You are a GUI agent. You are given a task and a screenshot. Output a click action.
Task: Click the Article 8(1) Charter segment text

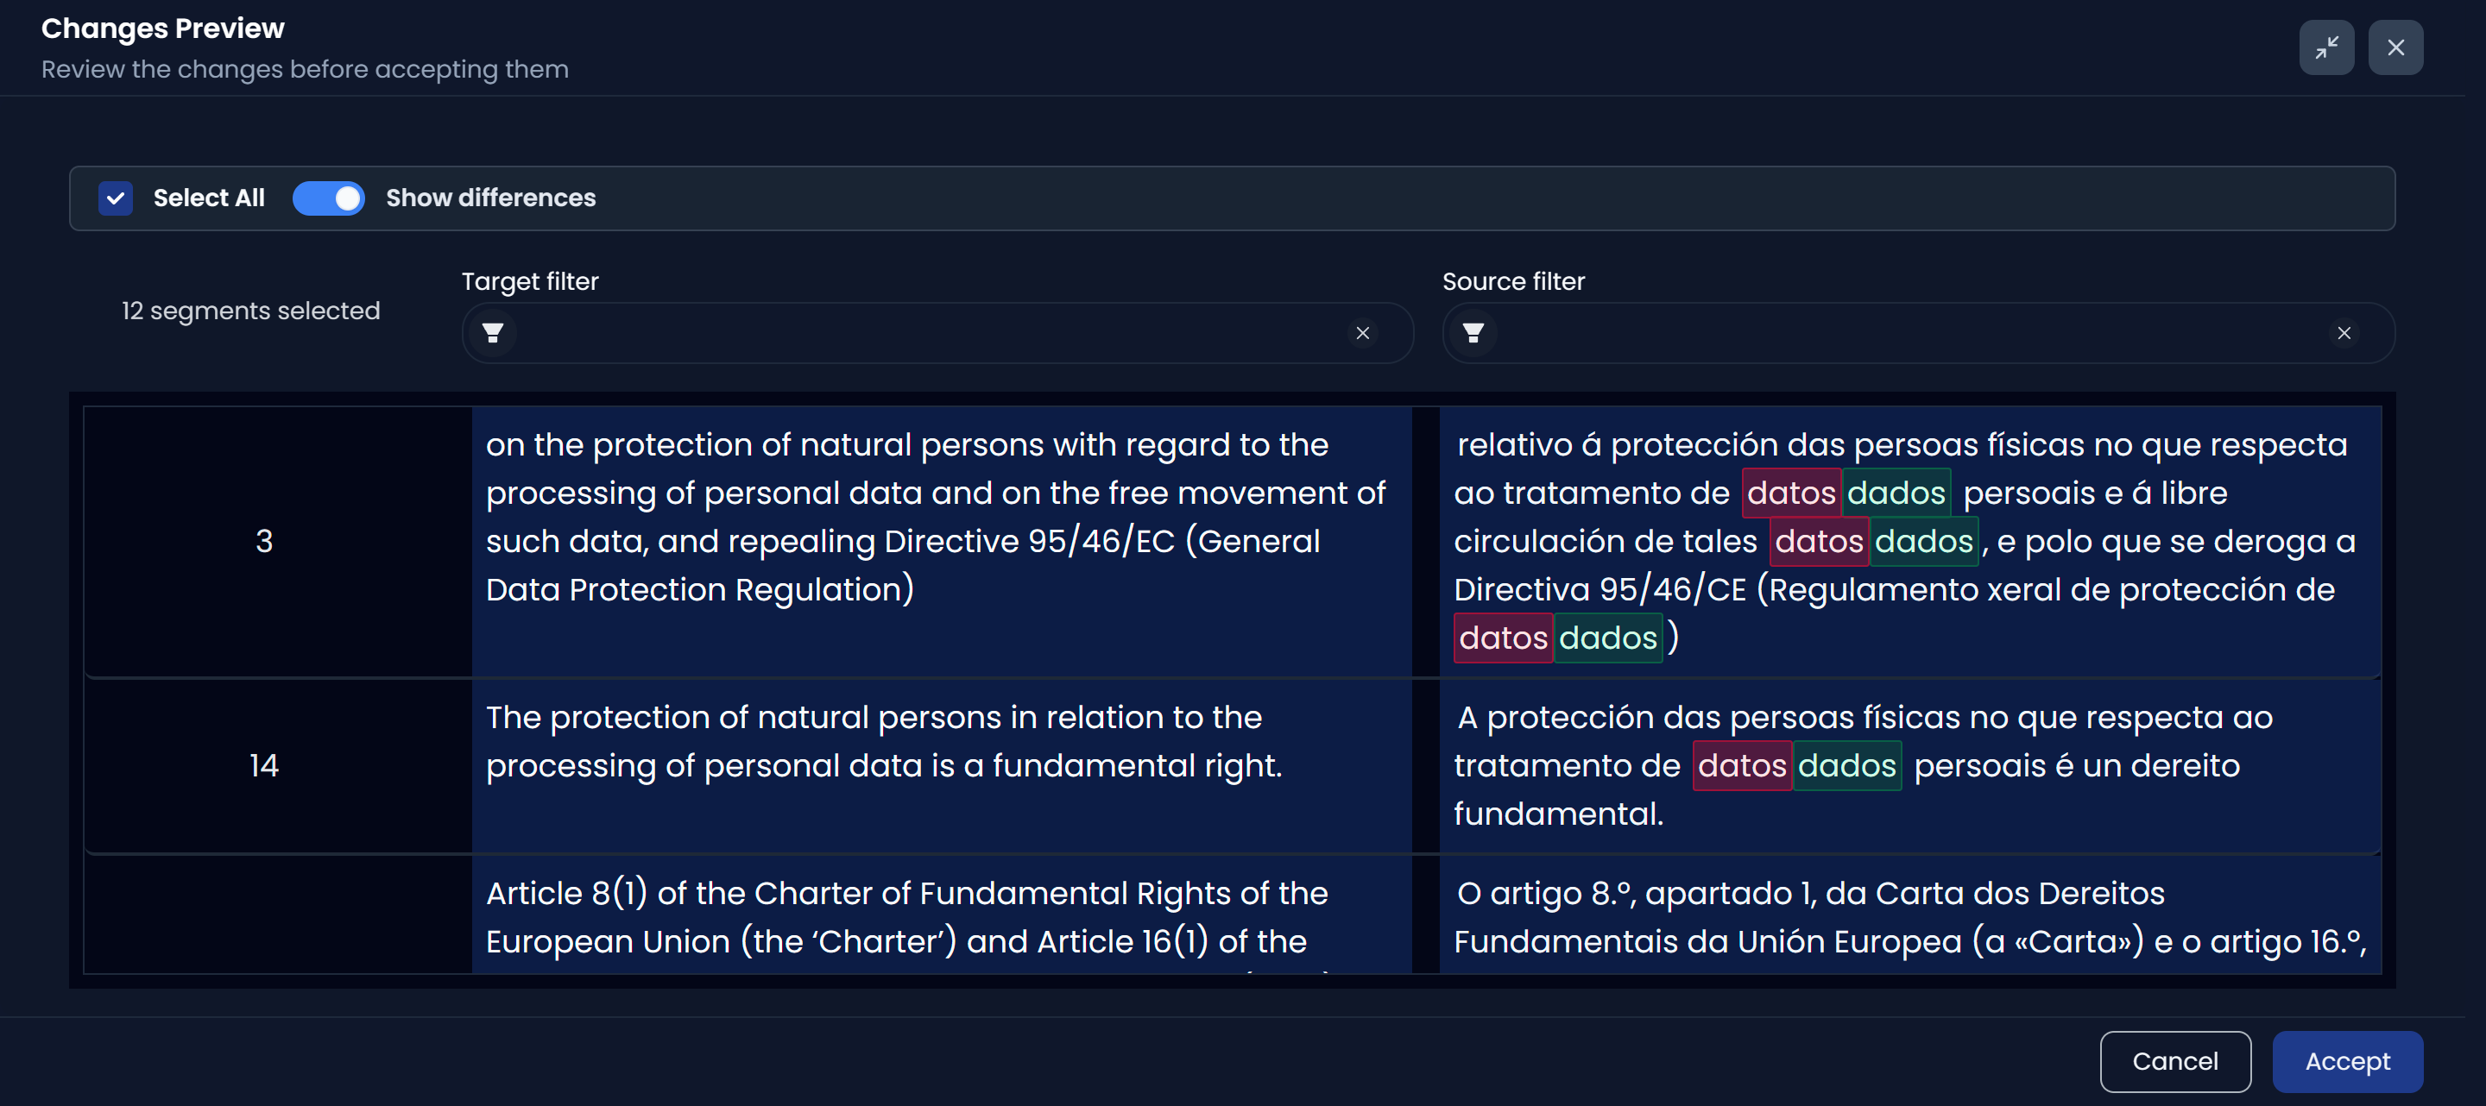[906, 916]
